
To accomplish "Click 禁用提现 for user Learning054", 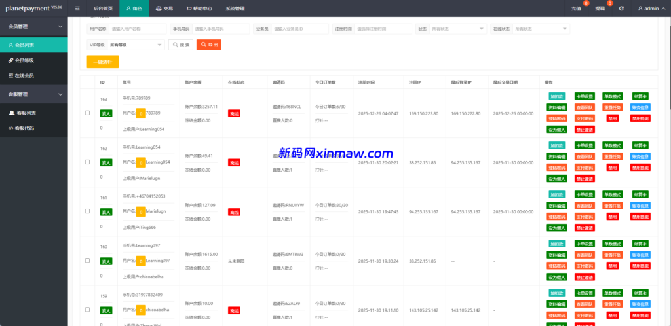I will coord(640,168).
